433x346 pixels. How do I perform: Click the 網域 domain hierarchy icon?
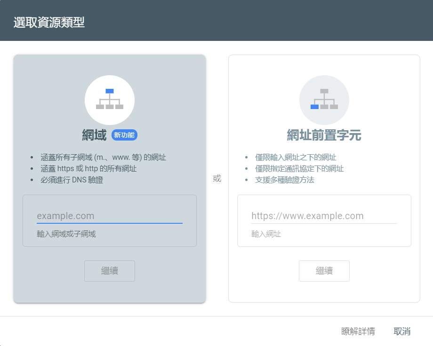click(x=110, y=100)
